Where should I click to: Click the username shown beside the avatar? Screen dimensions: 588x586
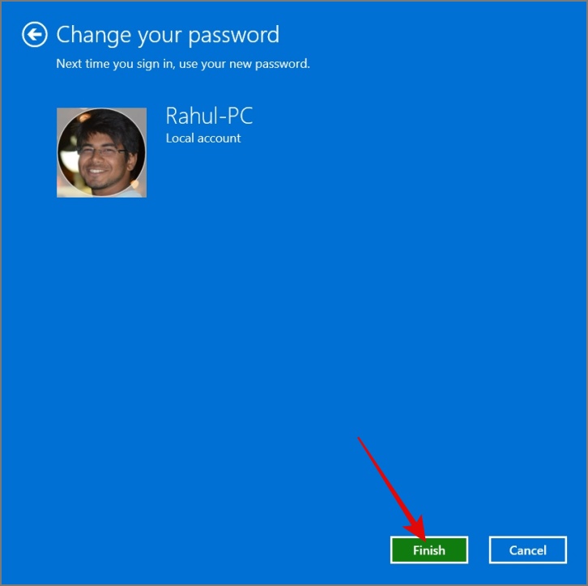point(209,116)
